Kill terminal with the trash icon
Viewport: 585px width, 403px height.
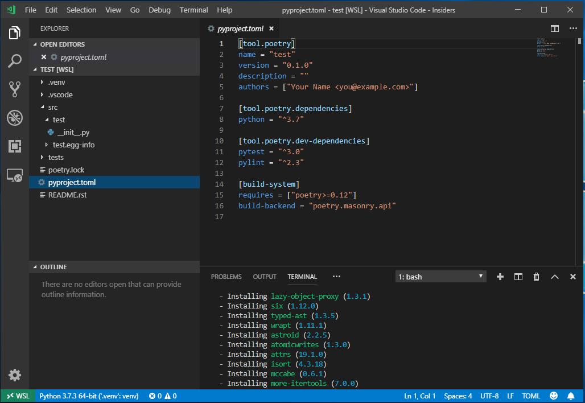pos(536,277)
